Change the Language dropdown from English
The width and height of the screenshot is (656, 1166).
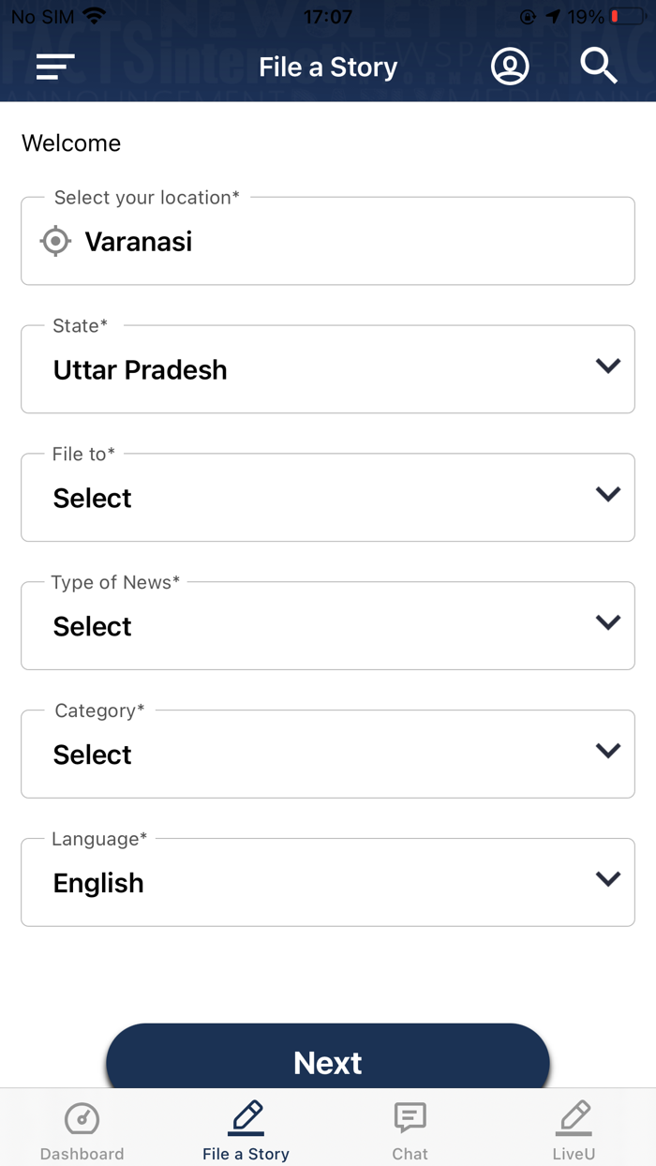click(x=328, y=883)
